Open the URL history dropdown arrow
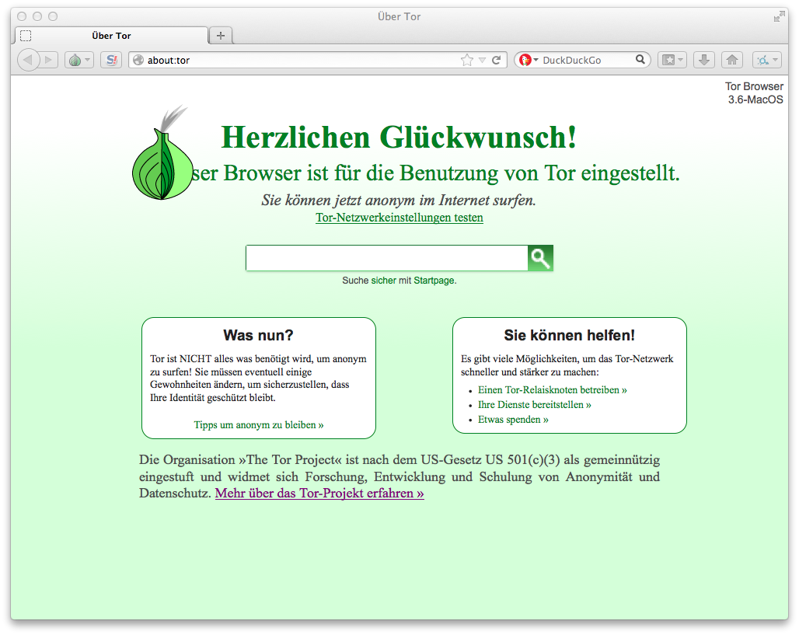Viewport: 799px width, 635px height. pyautogui.click(x=482, y=60)
